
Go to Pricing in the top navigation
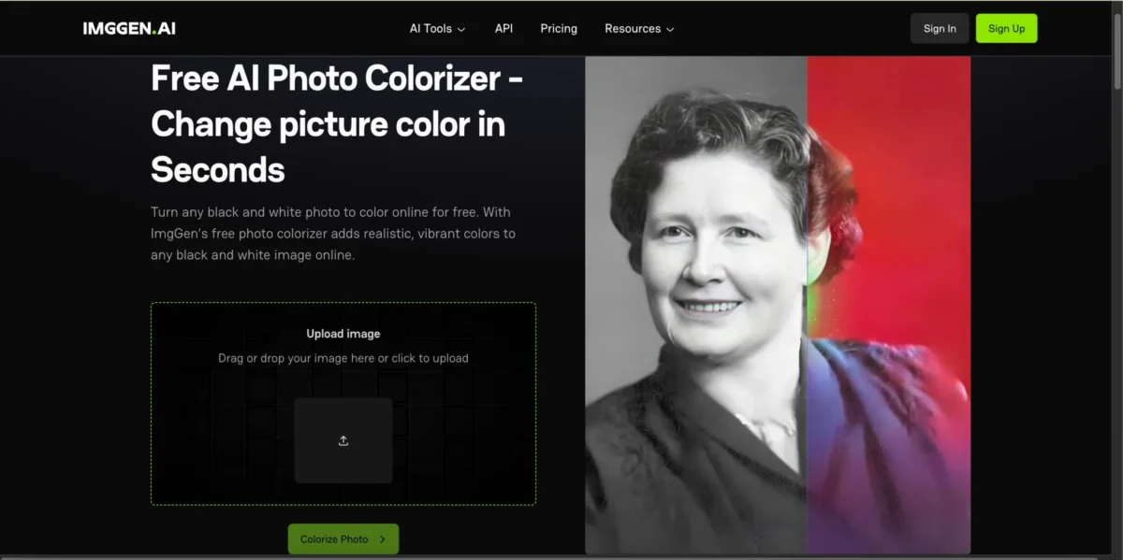coord(559,28)
